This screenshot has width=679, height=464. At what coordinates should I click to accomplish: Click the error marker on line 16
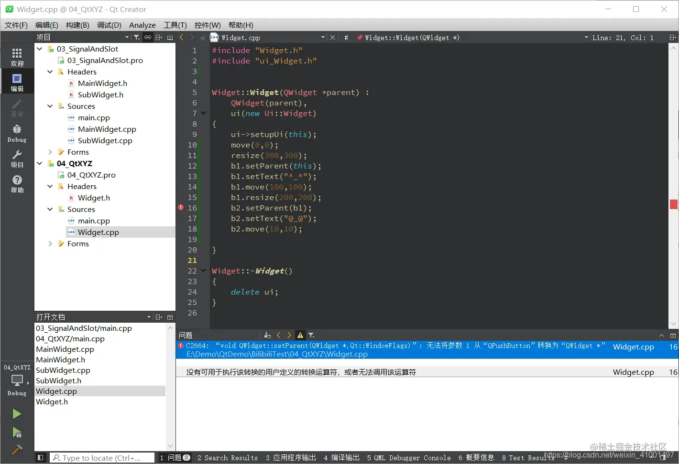coord(181,208)
